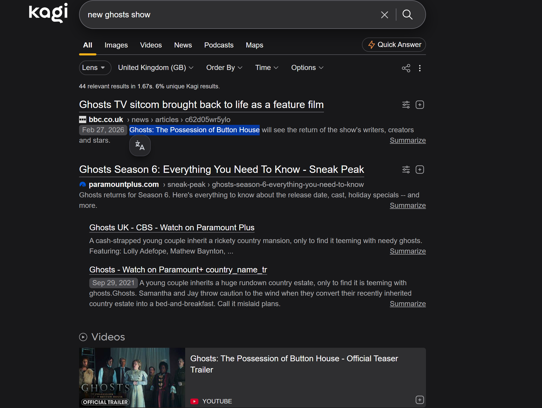The image size is (542, 408).
Task: Open the Time filter dropdown
Action: click(267, 68)
